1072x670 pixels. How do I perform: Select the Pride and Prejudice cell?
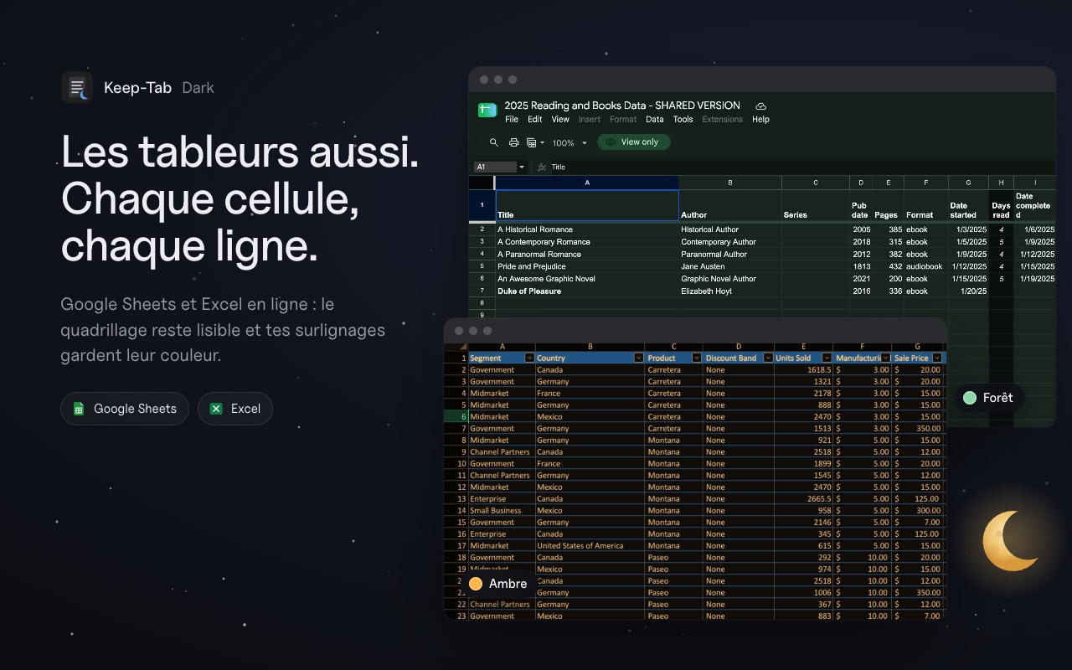tap(587, 266)
